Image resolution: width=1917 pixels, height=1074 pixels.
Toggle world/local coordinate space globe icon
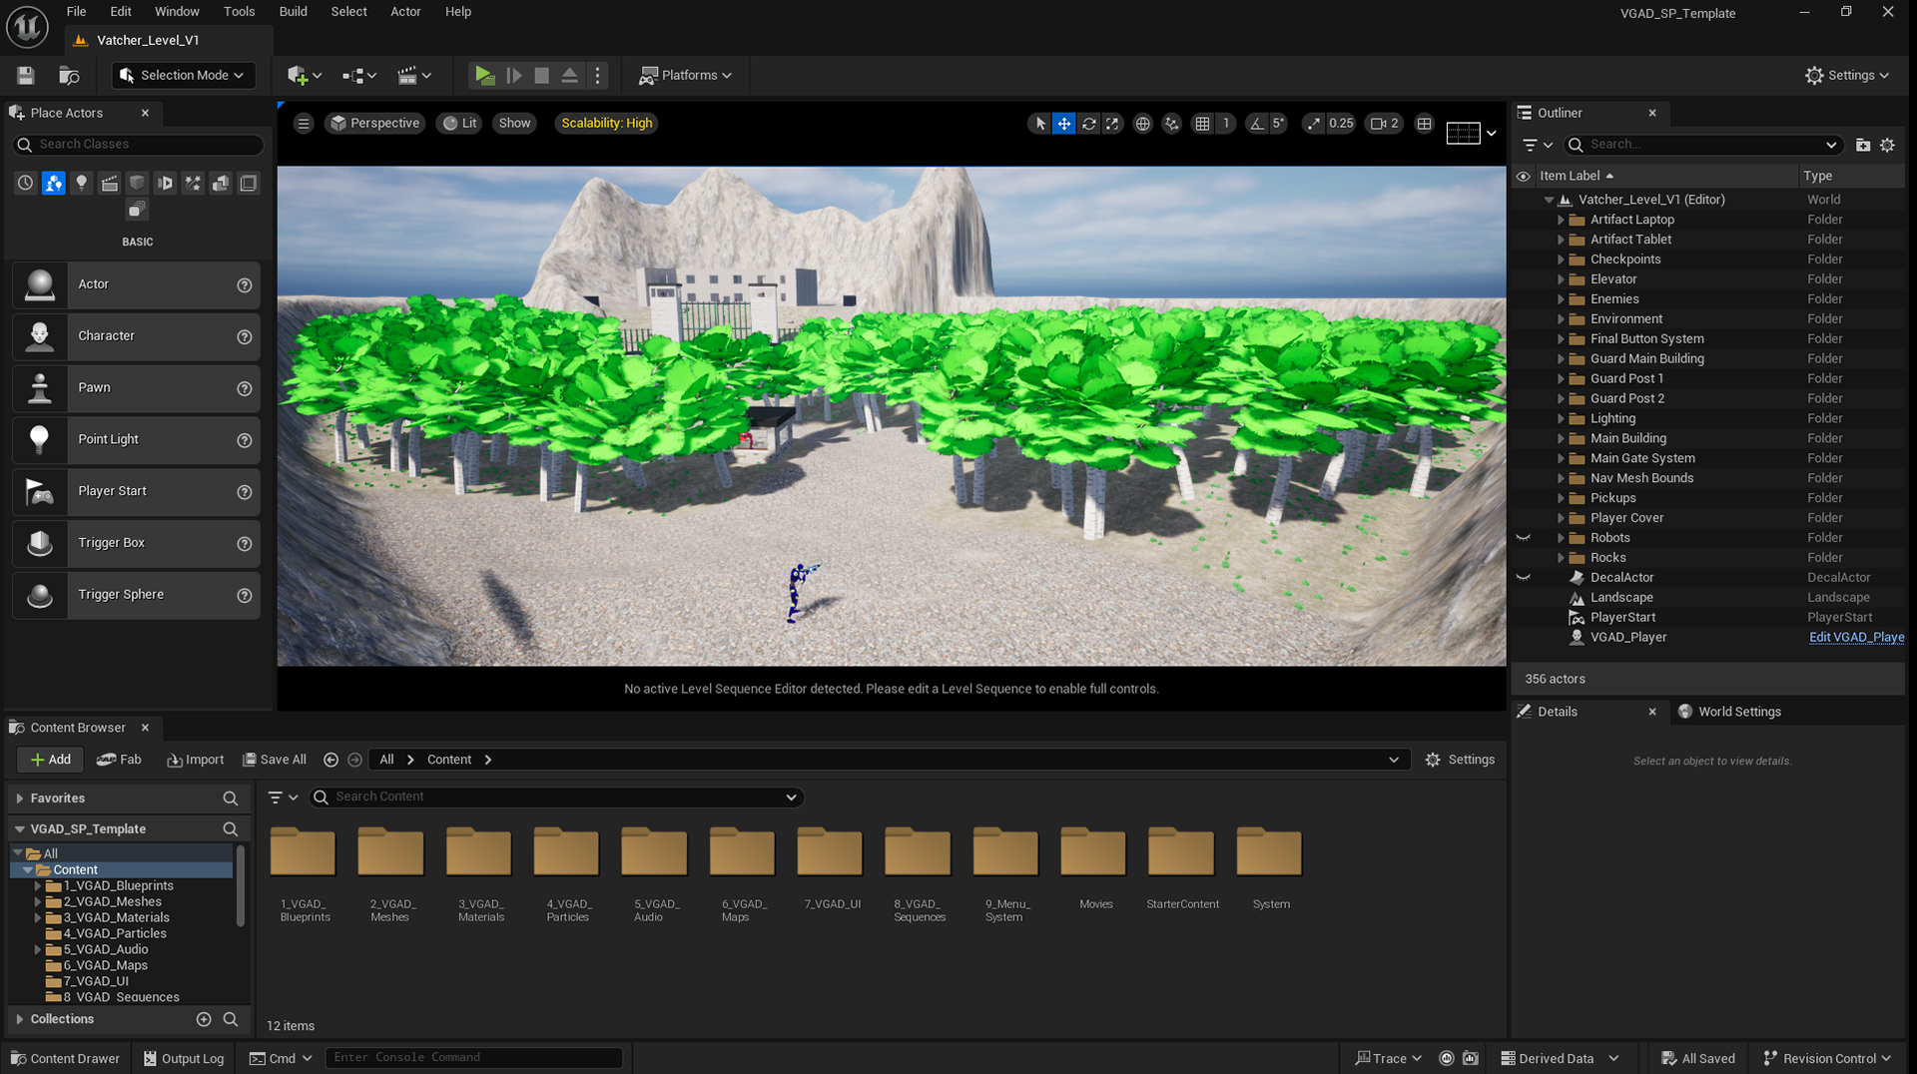click(1143, 124)
